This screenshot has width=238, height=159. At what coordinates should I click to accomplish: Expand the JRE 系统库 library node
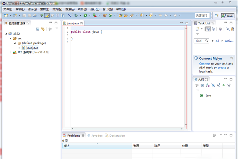10,52
